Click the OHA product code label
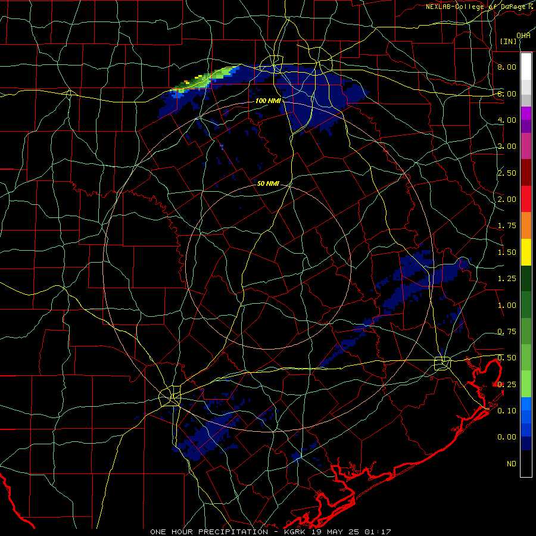Screen dimensions: 536x536 pos(523,36)
